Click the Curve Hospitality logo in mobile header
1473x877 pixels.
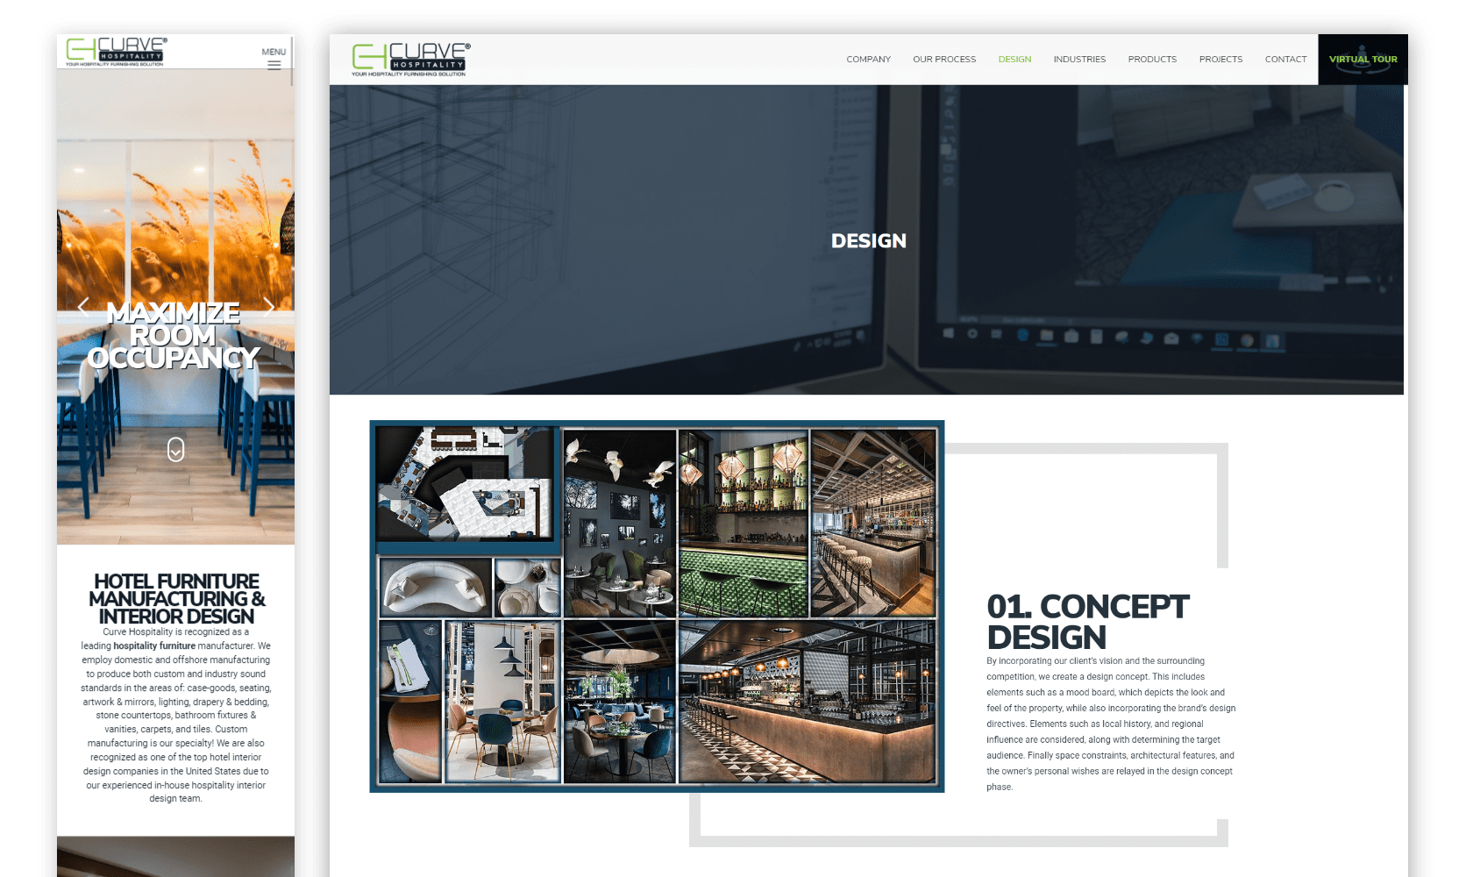tap(116, 52)
